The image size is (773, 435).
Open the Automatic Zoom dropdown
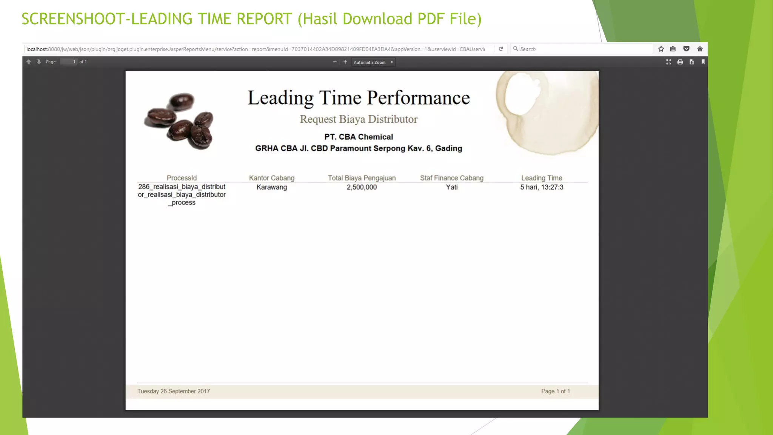coord(373,62)
